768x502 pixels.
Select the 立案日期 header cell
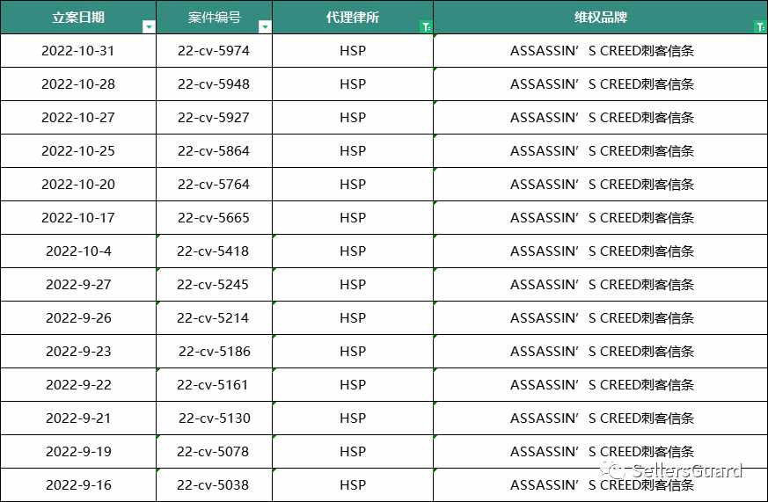pos(78,17)
